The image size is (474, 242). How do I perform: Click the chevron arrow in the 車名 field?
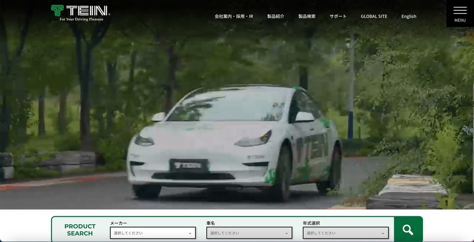tap(286, 233)
